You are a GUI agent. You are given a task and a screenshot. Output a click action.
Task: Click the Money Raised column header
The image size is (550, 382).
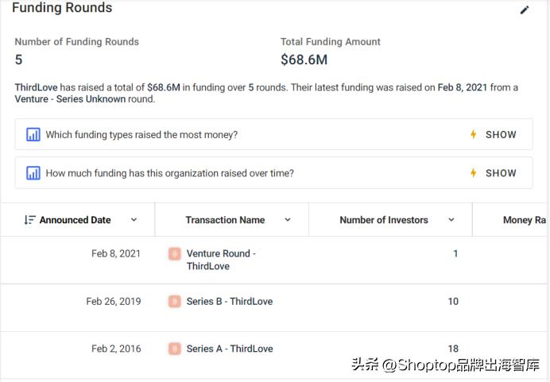point(525,220)
